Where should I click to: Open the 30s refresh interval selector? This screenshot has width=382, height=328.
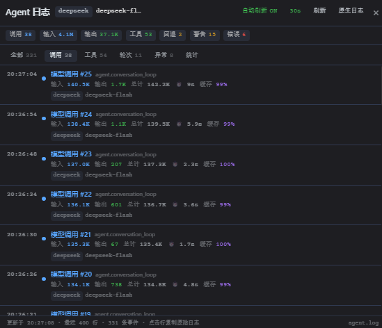pyautogui.click(x=295, y=10)
